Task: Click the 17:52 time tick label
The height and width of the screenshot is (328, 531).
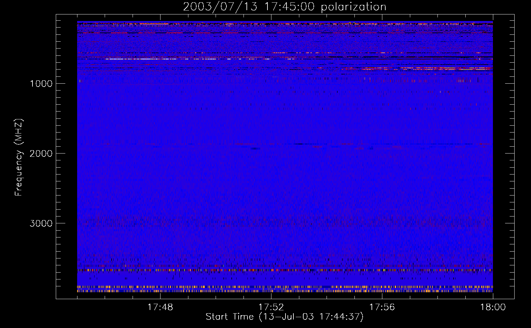Action: [x=271, y=307]
